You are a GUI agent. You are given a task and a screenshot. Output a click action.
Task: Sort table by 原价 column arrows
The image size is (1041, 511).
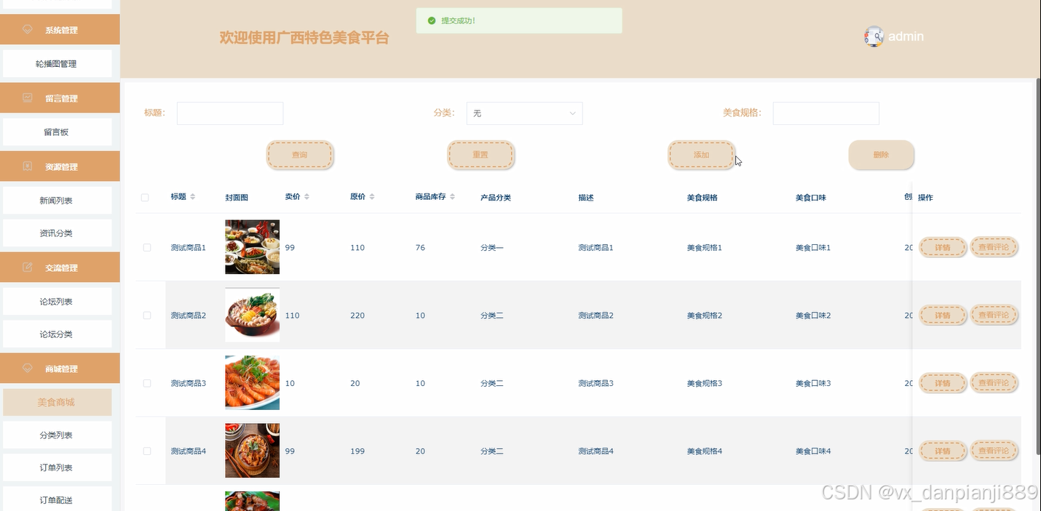tap(371, 197)
